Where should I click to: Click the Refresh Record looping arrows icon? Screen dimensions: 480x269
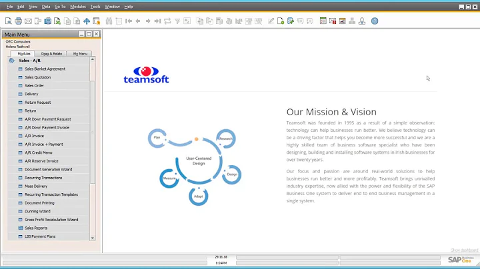pos(167,21)
